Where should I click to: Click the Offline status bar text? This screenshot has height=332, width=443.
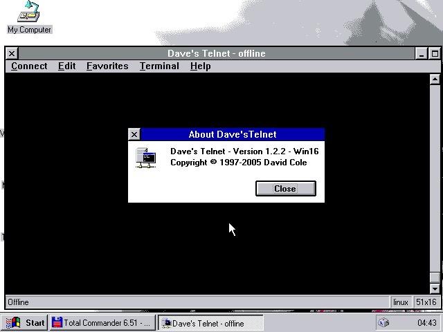tap(19, 302)
